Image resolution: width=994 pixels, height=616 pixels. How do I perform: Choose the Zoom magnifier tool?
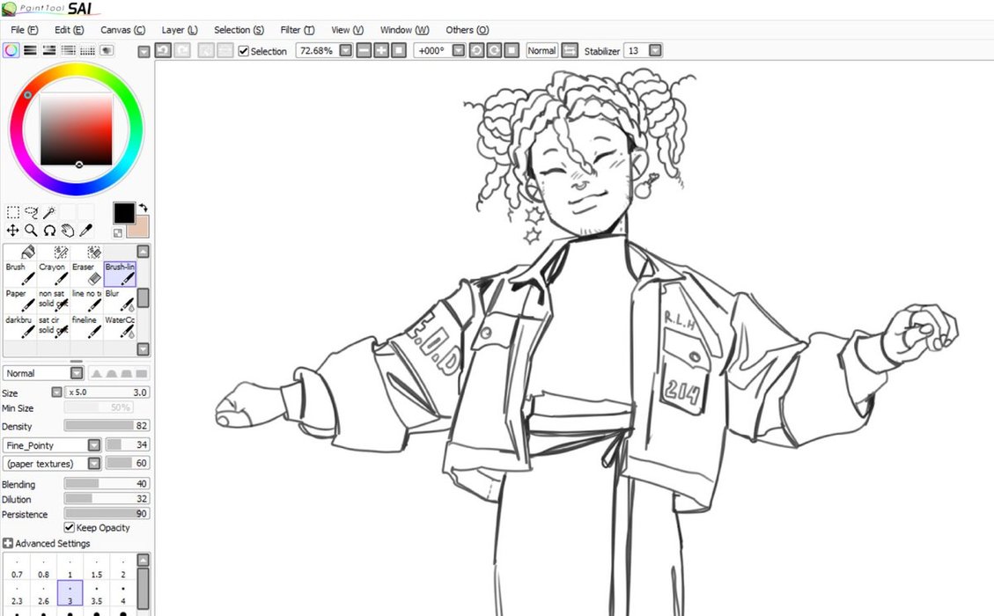[x=31, y=231]
